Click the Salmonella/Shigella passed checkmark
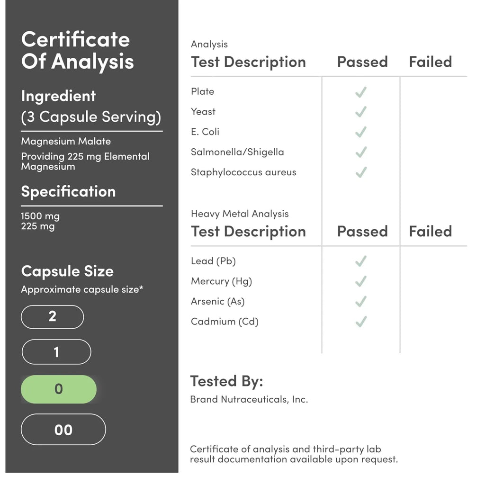The height and width of the screenshot is (485, 485). [360, 152]
